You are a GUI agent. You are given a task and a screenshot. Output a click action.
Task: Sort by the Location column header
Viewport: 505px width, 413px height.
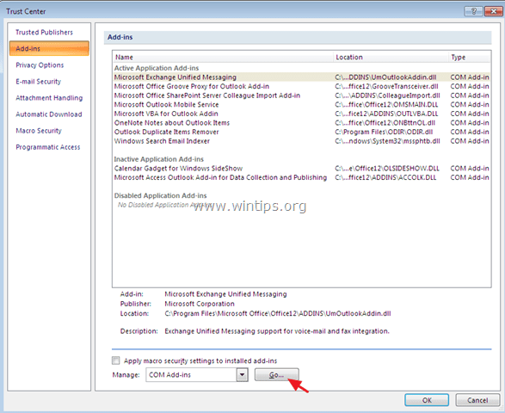[391, 57]
